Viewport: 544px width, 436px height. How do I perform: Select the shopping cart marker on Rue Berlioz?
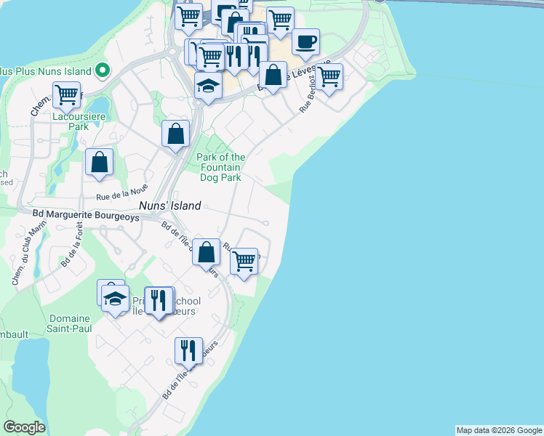tap(329, 77)
